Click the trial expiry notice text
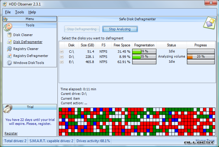This screenshot has width=219, height=147. coord(30,122)
